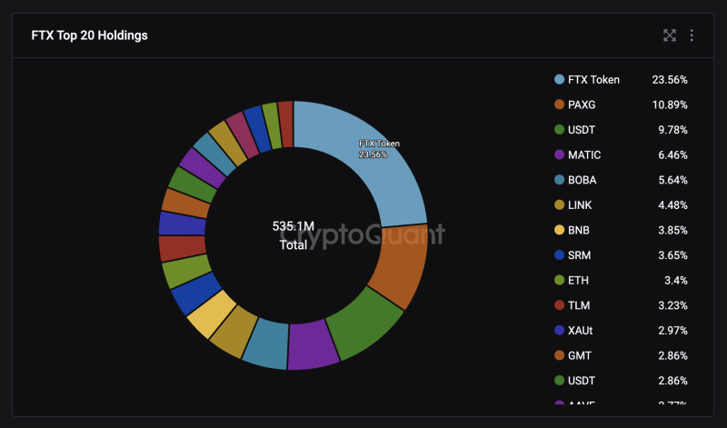Toggle the USDT 9.78% legend entry
727x428 pixels.
coord(621,130)
